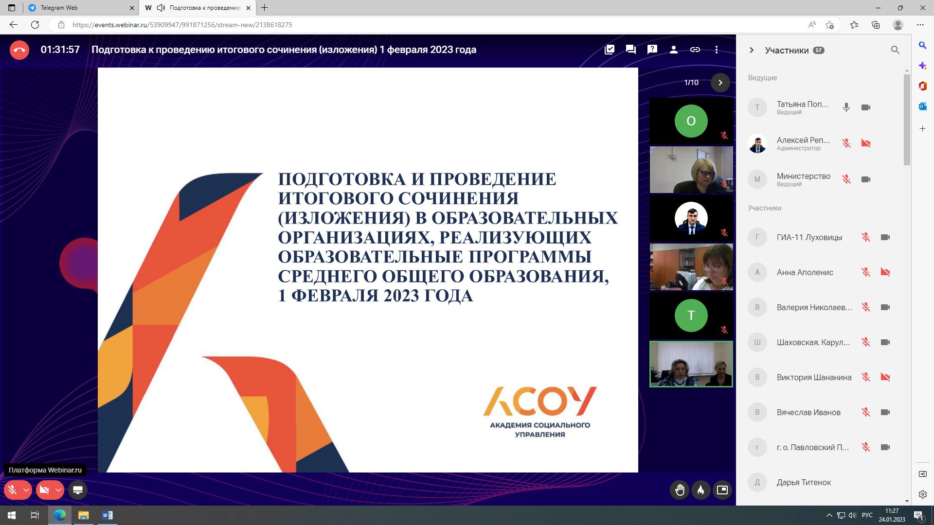Image resolution: width=934 pixels, height=525 pixels.
Task: Send a fire reaction icon
Action: point(701,490)
